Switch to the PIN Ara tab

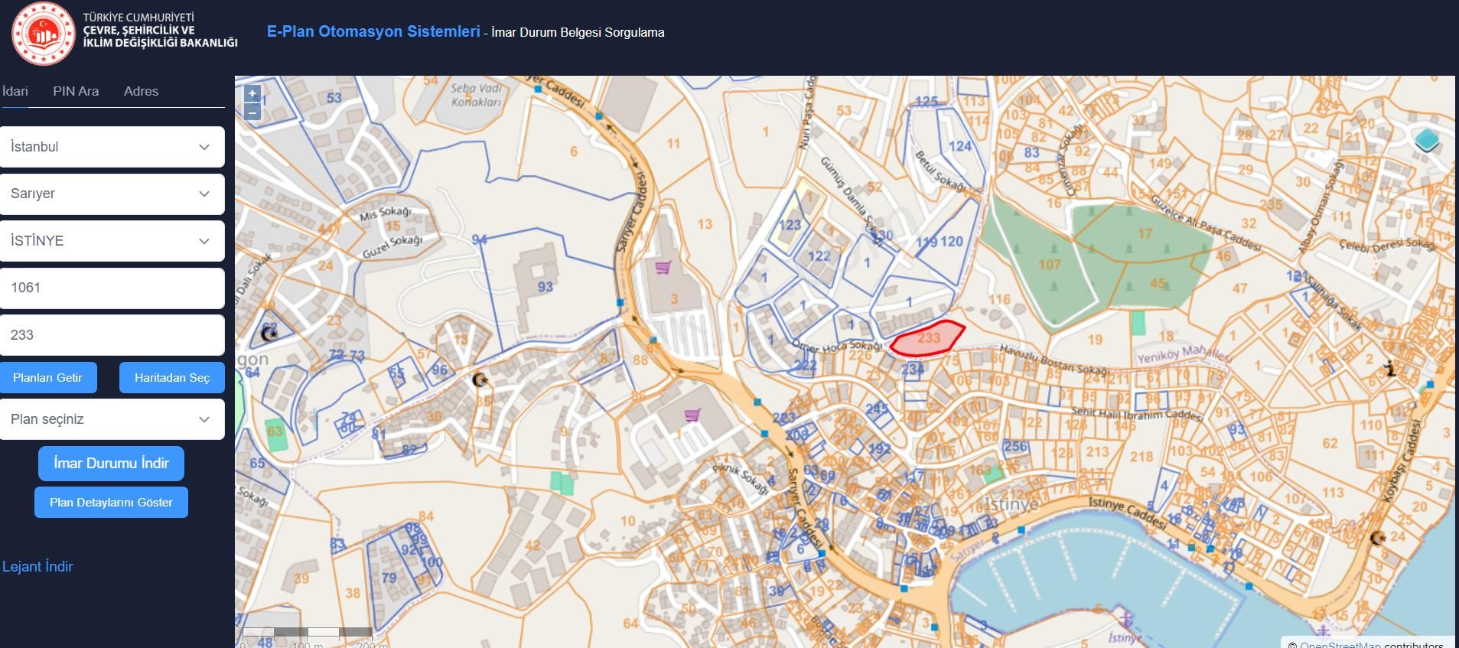click(76, 91)
